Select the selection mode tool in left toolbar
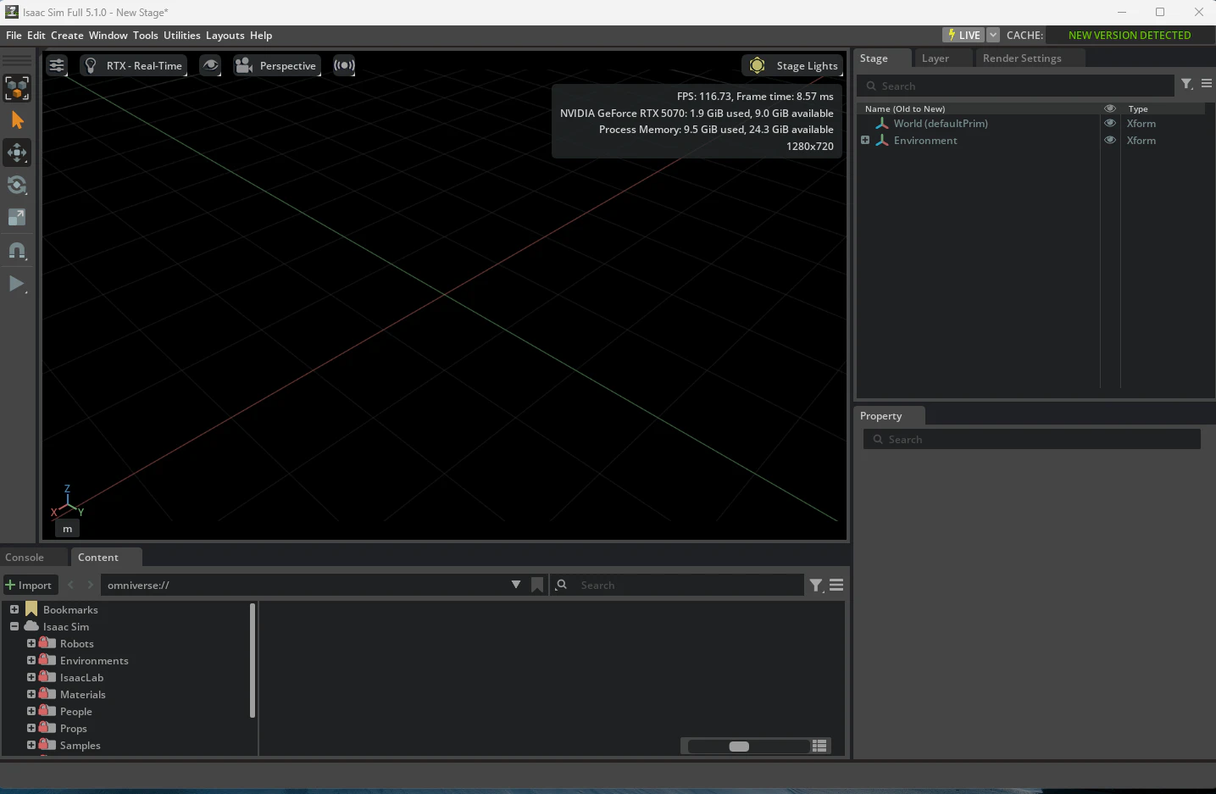 17,88
